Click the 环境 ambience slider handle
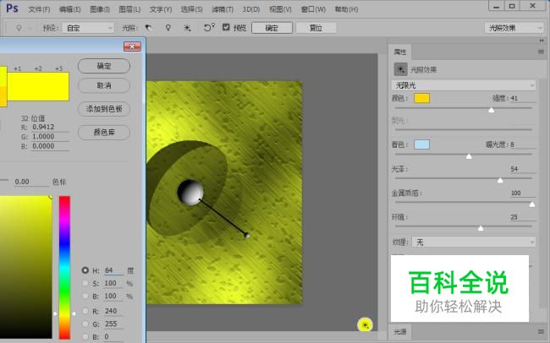Screen dimensions: 550x343 click(x=481, y=228)
